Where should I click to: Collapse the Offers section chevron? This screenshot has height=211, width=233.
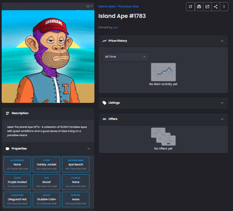point(222,119)
